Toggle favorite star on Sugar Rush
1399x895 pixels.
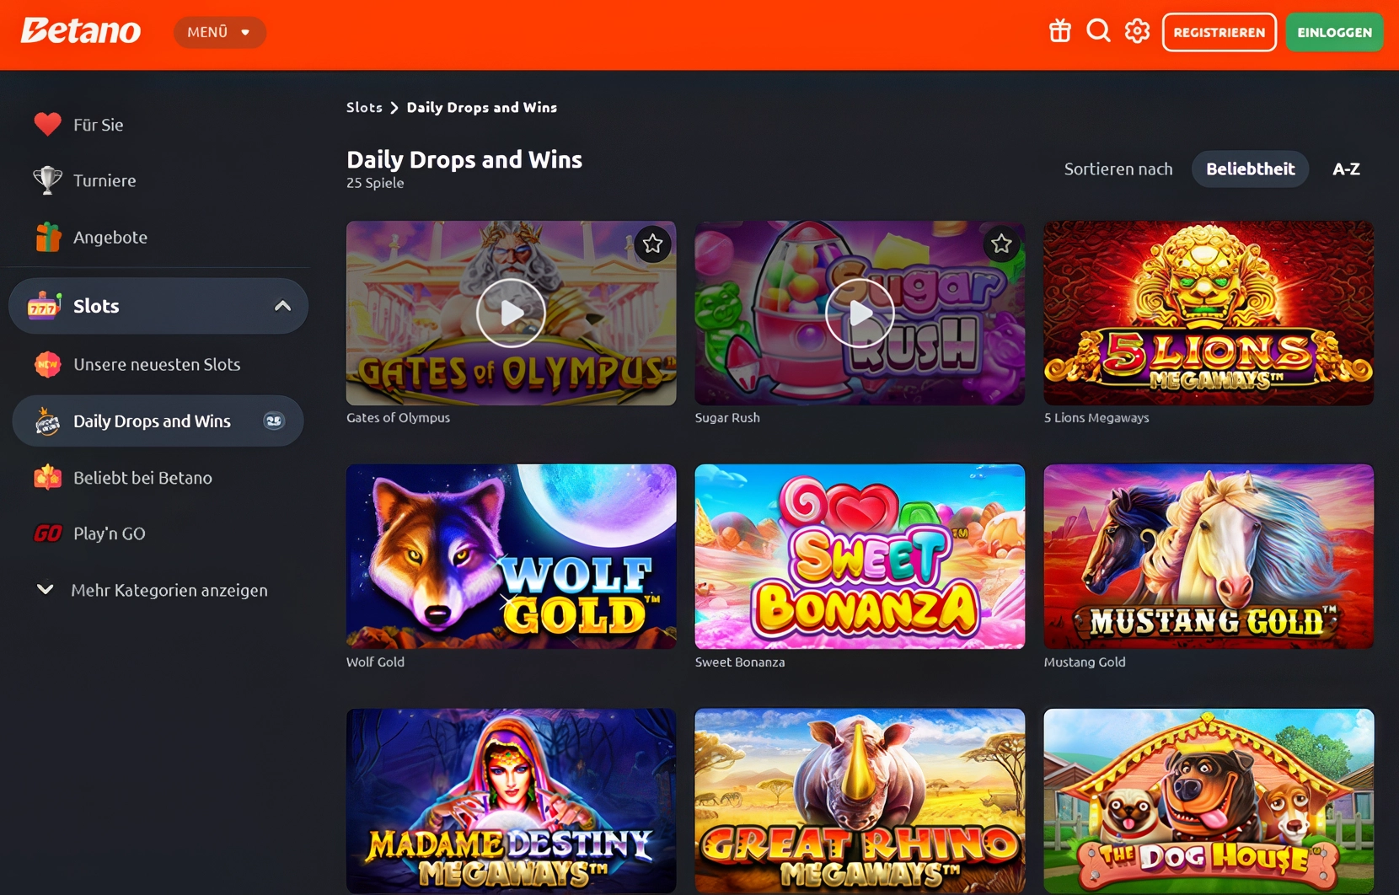tap(1001, 244)
